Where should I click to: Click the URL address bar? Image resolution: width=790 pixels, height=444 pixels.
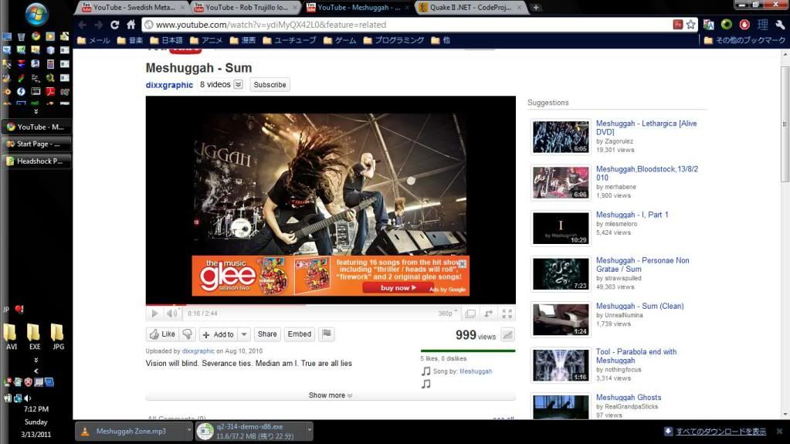coord(408,25)
